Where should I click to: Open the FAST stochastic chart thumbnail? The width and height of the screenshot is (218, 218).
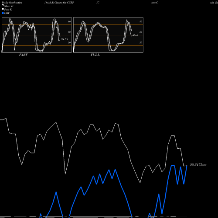(x=37, y=35)
